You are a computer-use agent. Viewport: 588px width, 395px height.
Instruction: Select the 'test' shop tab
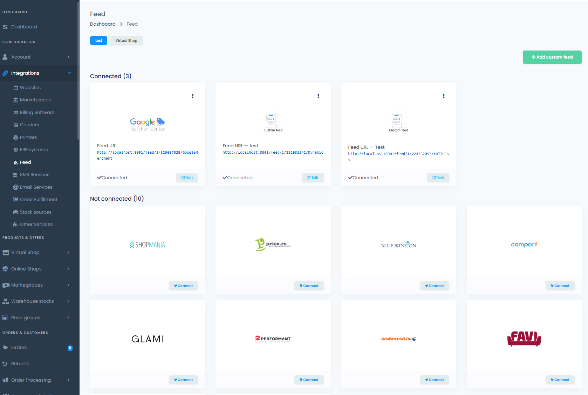point(98,41)
